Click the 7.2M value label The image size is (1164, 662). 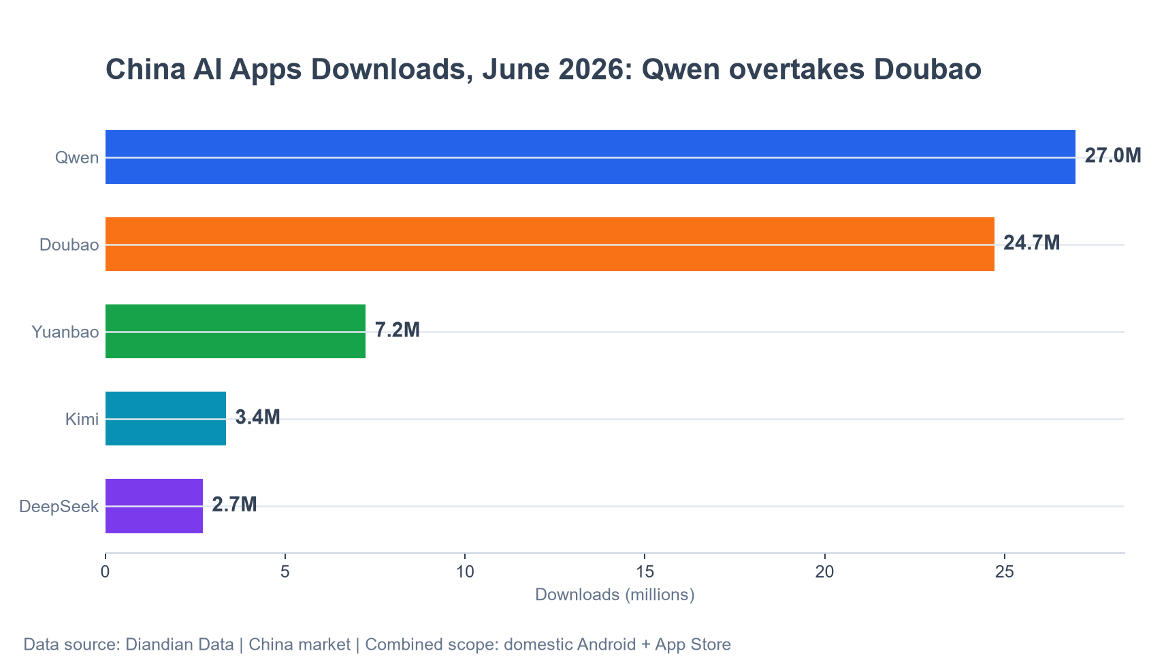point(398,330)
